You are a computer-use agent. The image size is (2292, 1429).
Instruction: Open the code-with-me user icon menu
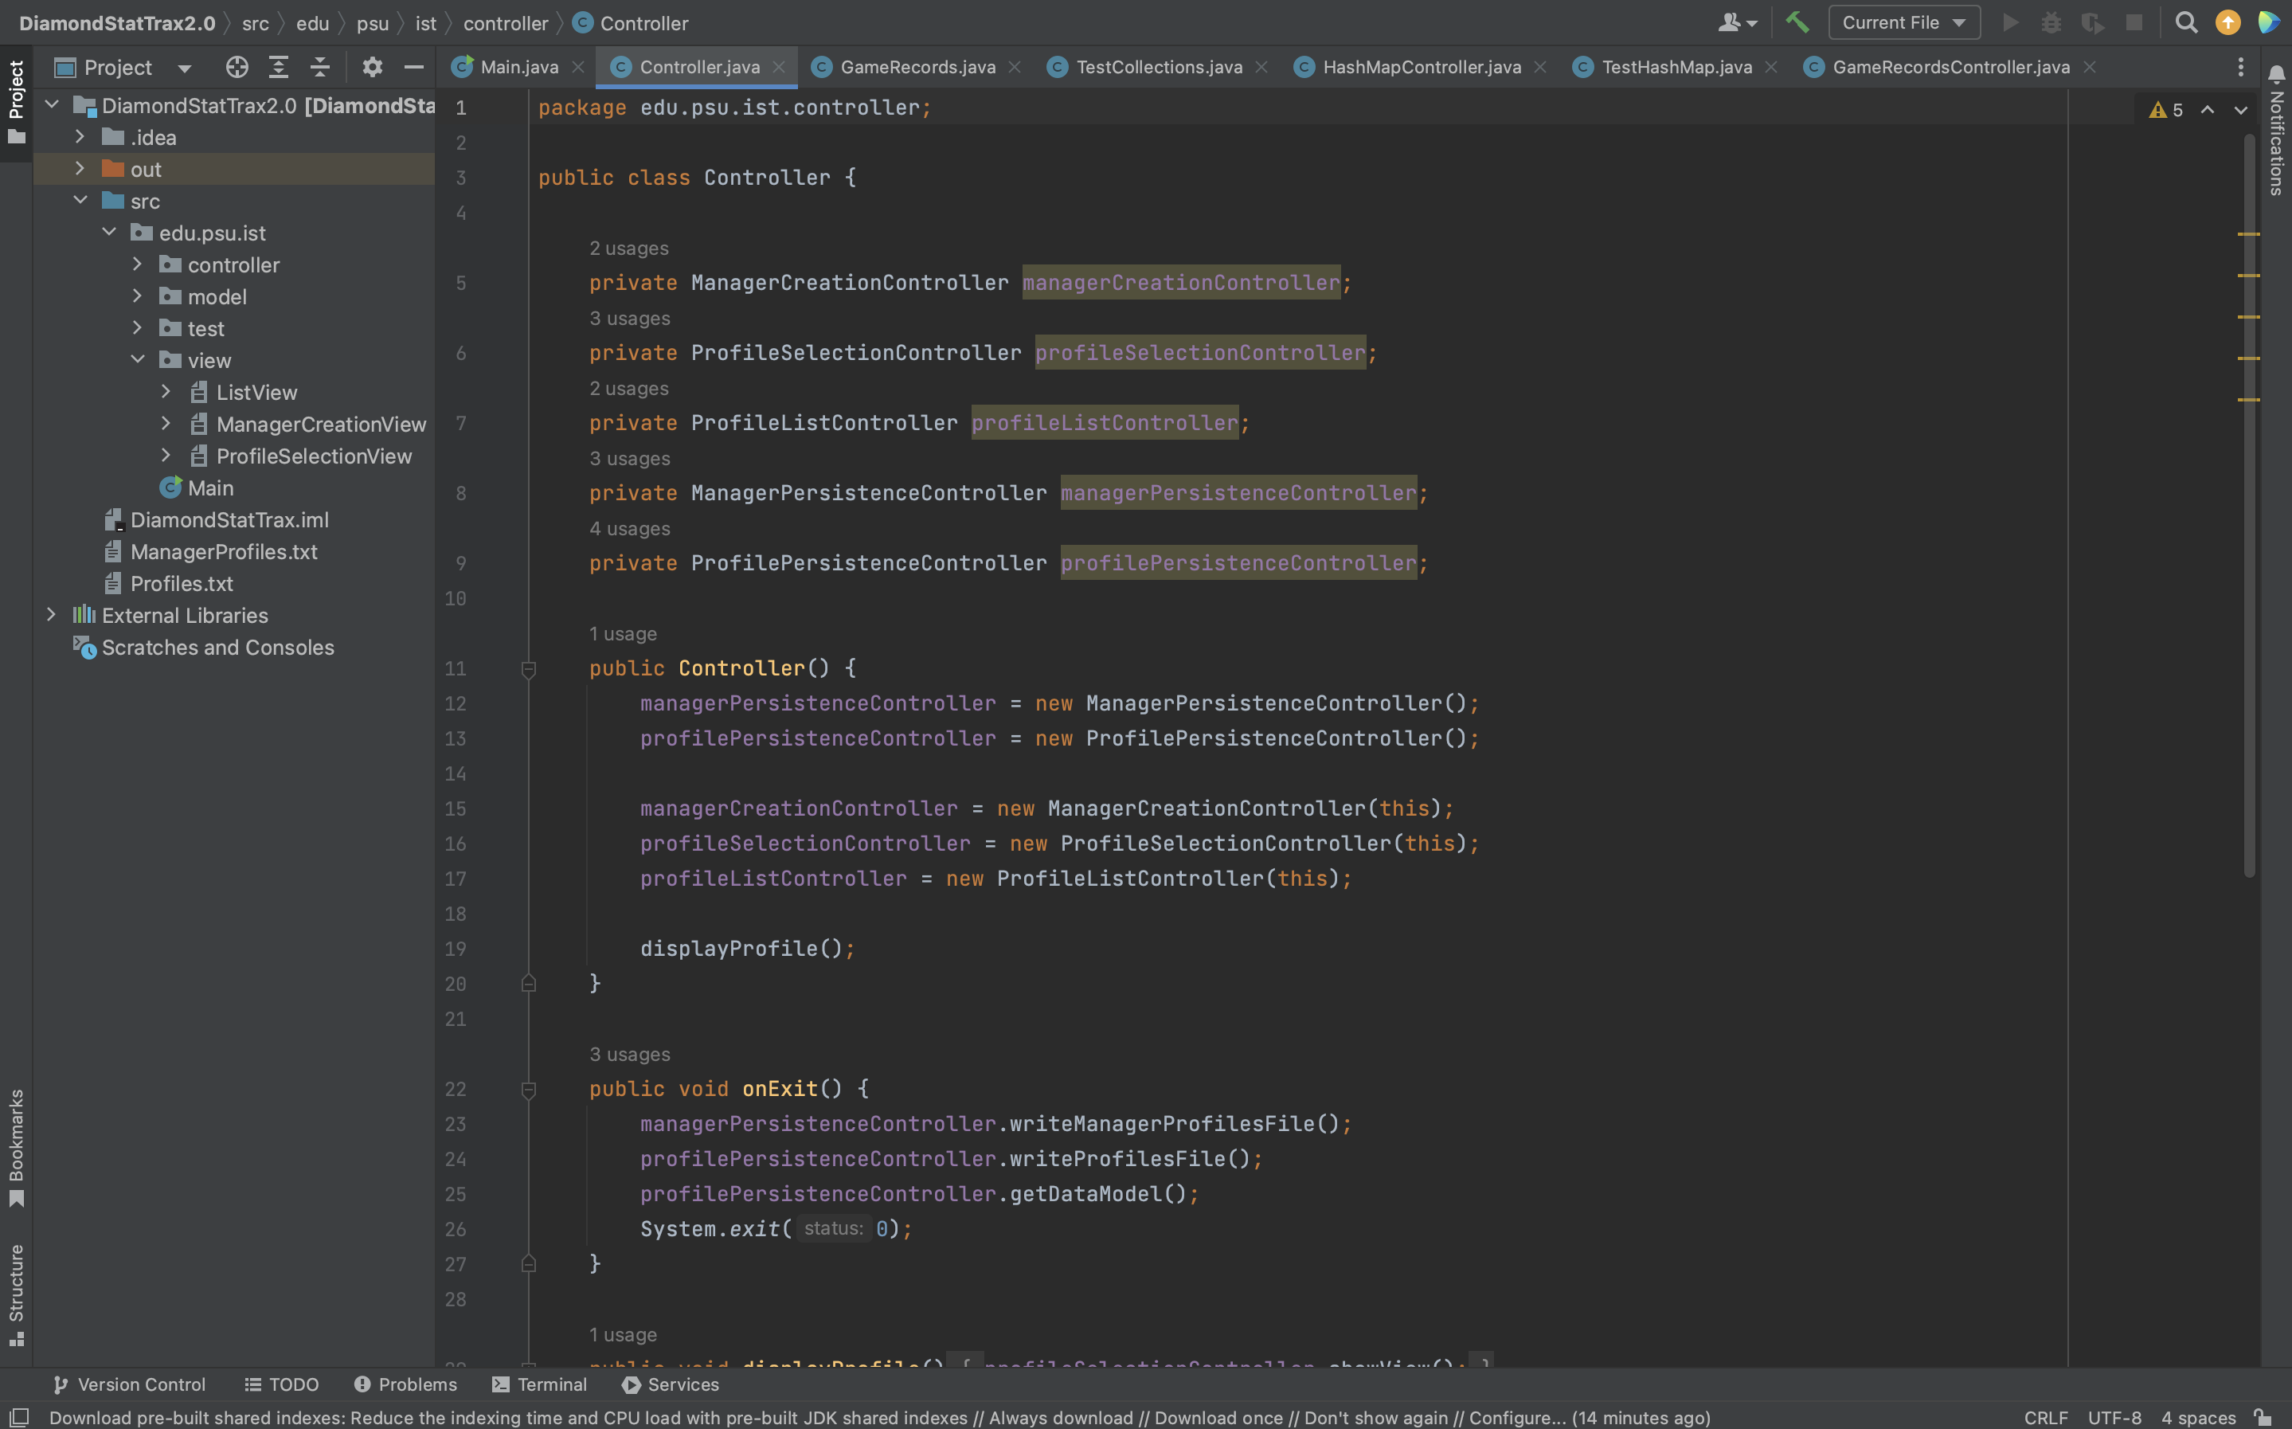tap(1735, 22)
